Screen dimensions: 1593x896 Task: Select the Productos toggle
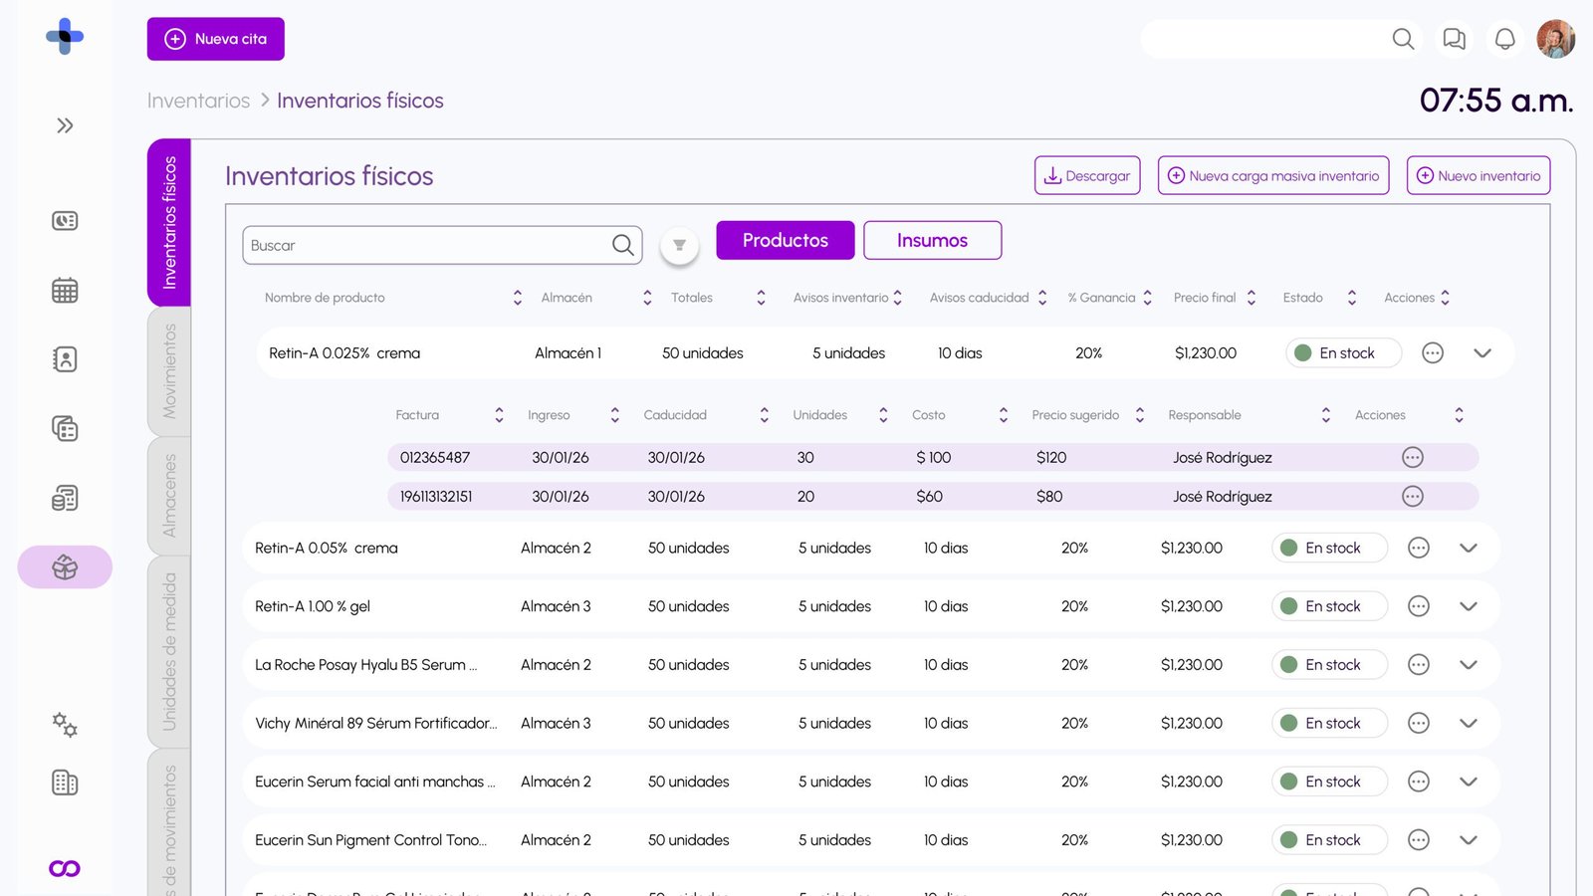pos(785,240)
